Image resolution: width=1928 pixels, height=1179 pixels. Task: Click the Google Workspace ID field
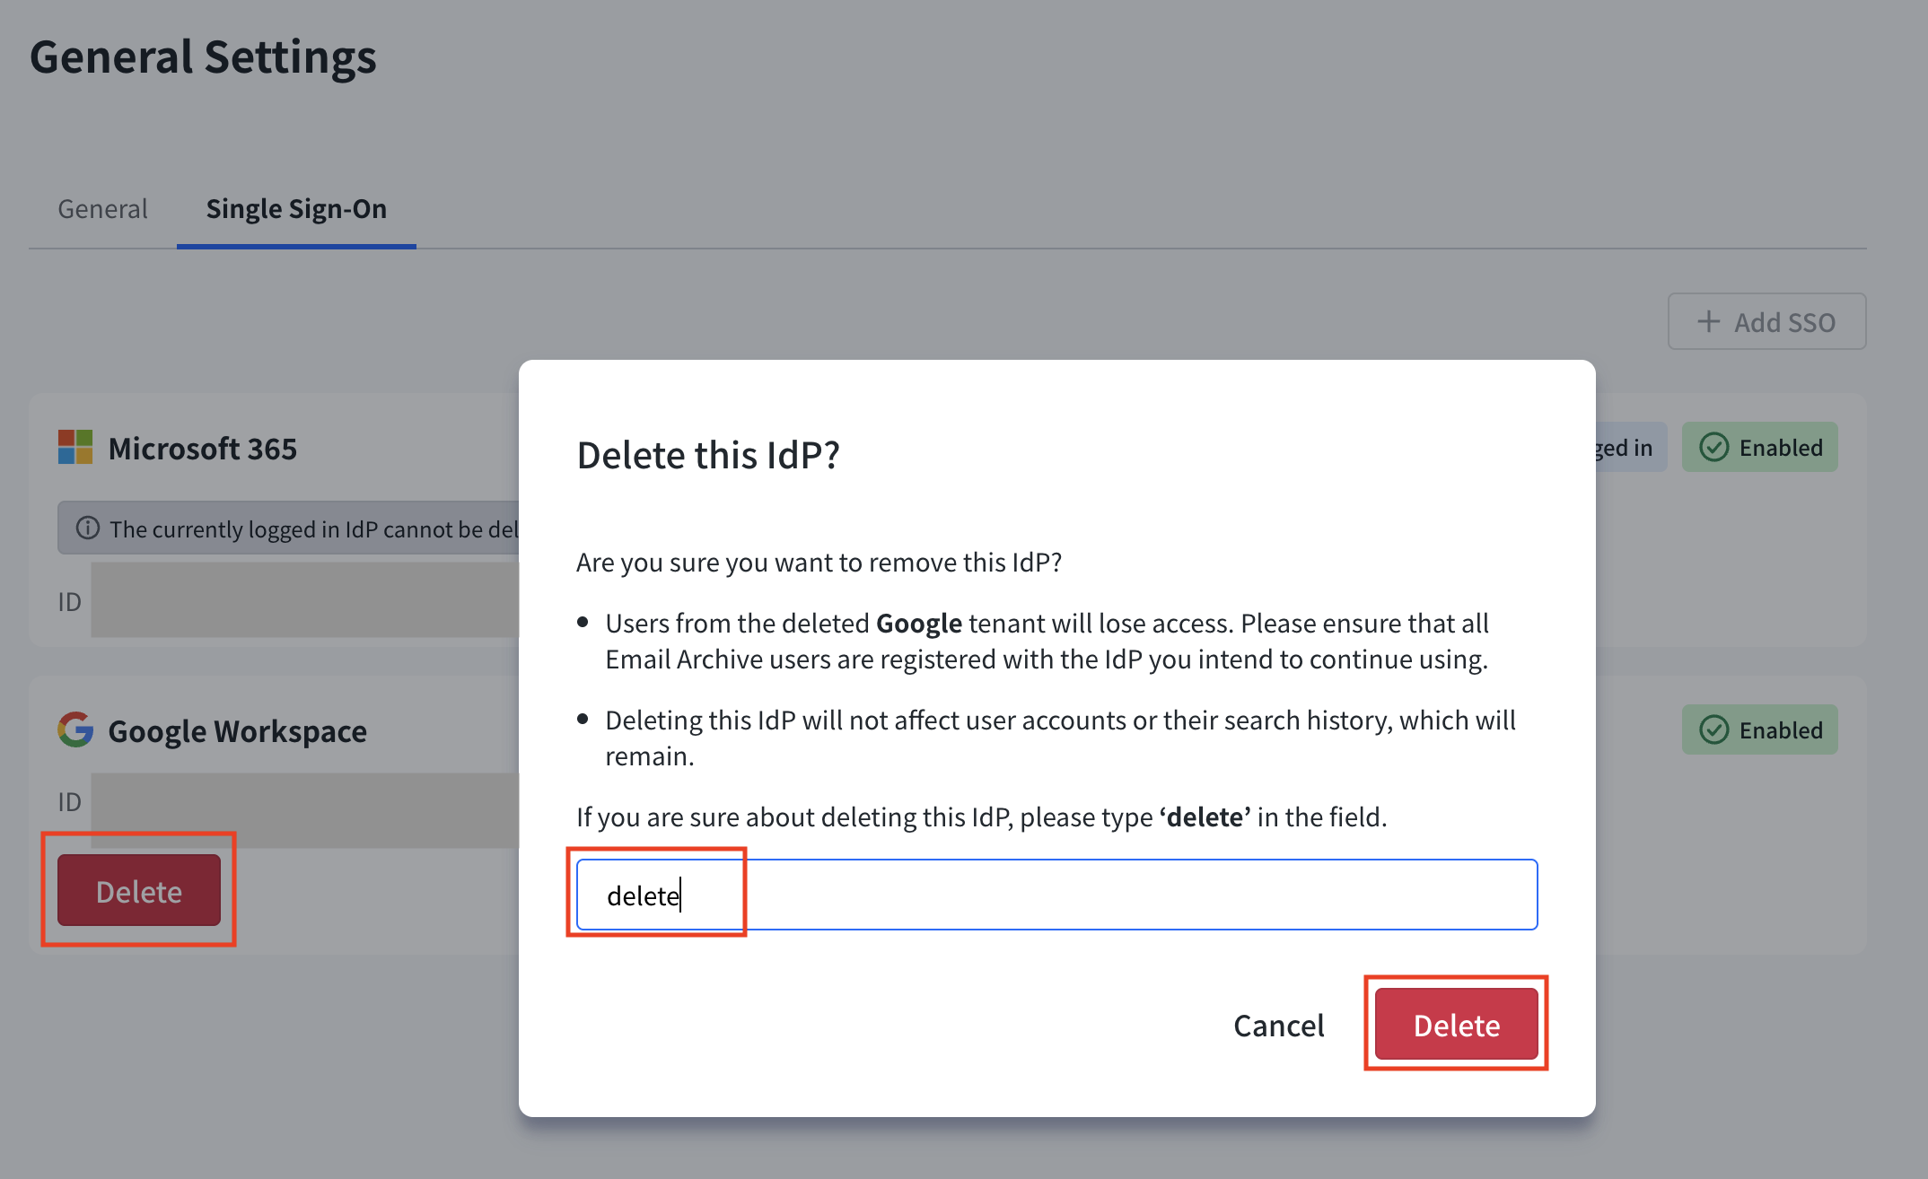pos(305,810)
